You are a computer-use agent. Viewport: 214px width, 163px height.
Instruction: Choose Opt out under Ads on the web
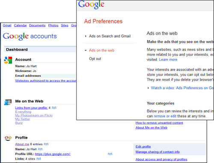[95, 59]
